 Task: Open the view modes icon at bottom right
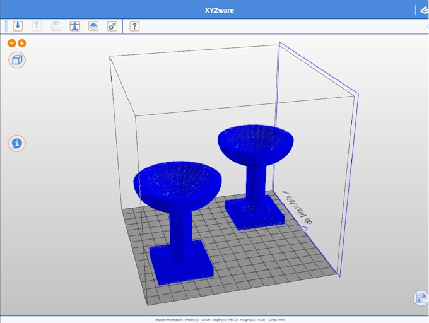(421, 298)
